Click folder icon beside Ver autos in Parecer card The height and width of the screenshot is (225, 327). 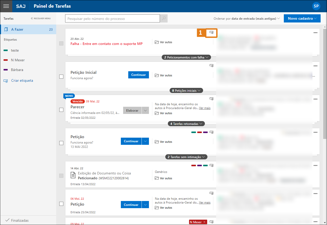[x=157, y=113]
